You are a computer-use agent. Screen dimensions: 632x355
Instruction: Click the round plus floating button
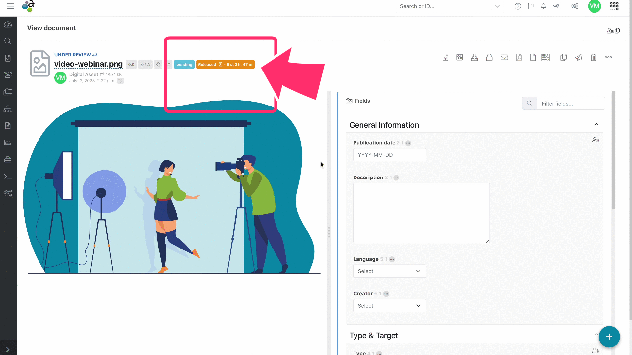(609, 337)
